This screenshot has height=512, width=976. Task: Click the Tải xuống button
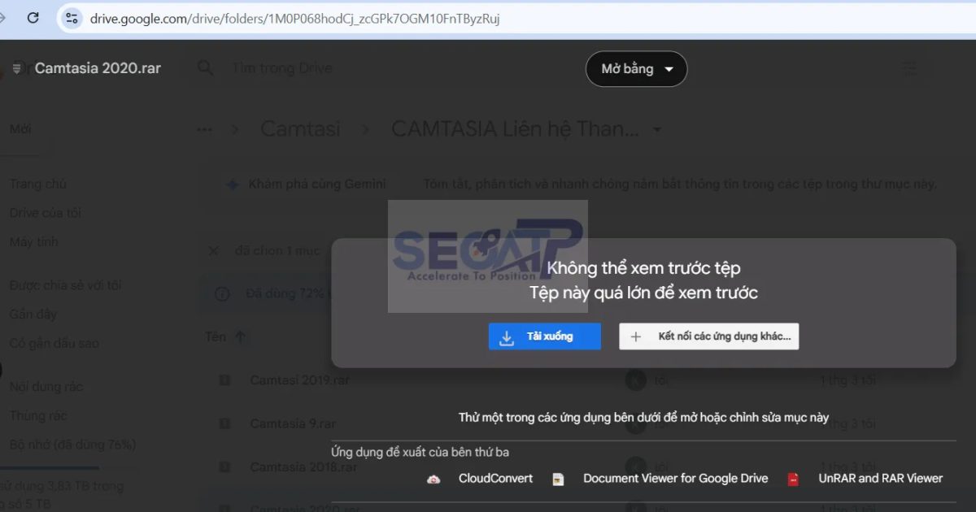click(x=544, y=336)
